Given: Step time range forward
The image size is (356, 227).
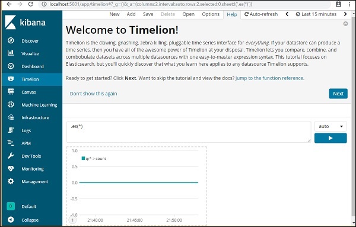Looking at the screenshot, I should click(x=345, y=14).
